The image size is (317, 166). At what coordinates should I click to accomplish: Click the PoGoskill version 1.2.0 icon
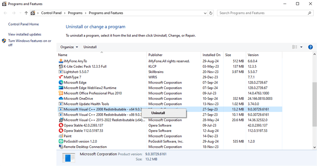click(x=61, y=141)
